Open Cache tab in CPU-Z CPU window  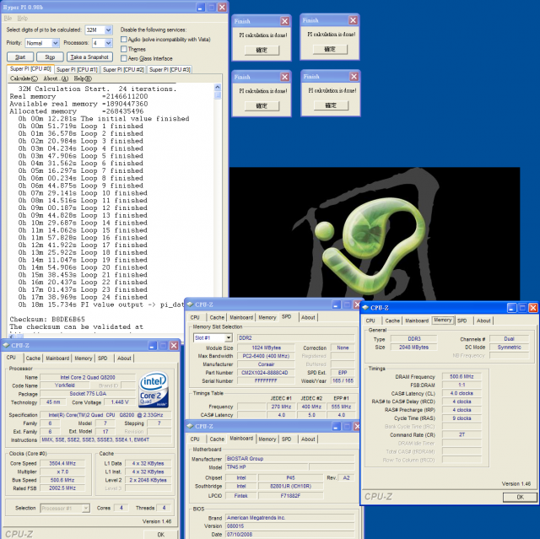click(33, 358)
